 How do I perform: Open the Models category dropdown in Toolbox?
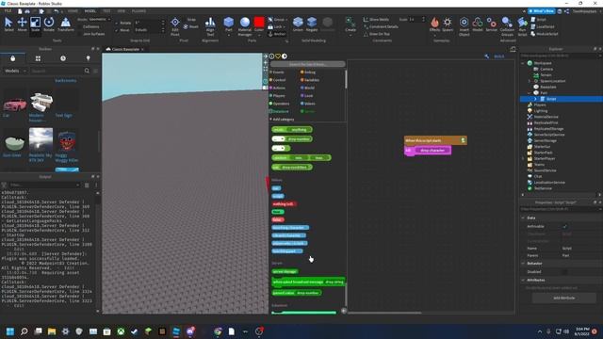(15, 71)
